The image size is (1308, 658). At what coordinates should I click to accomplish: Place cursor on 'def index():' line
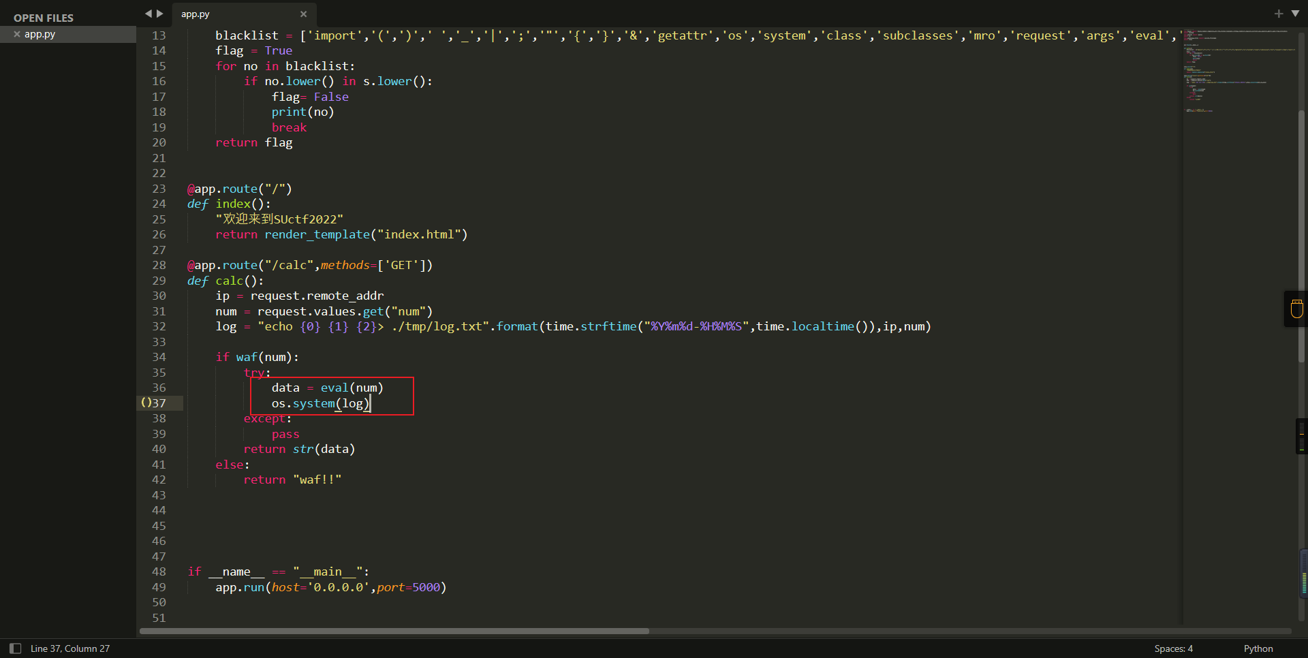229,204
